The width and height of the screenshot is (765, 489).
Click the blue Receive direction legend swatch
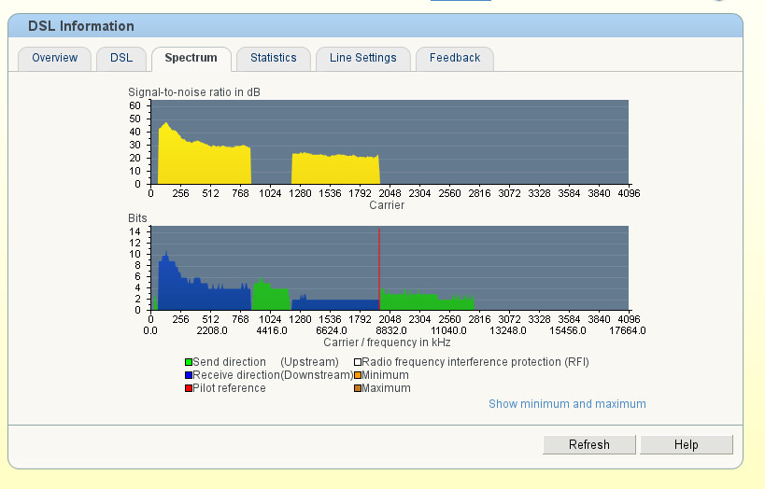(189, 375)
